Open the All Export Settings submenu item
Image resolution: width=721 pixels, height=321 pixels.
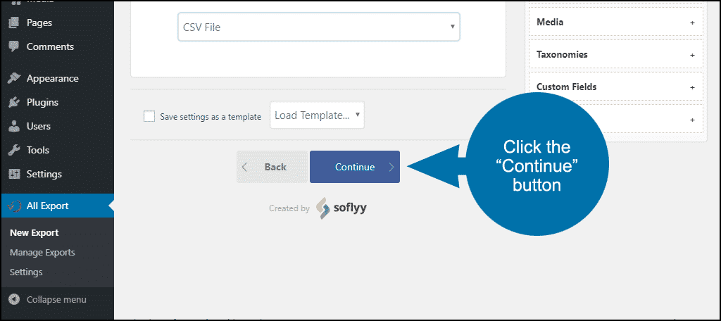[26, 272]
